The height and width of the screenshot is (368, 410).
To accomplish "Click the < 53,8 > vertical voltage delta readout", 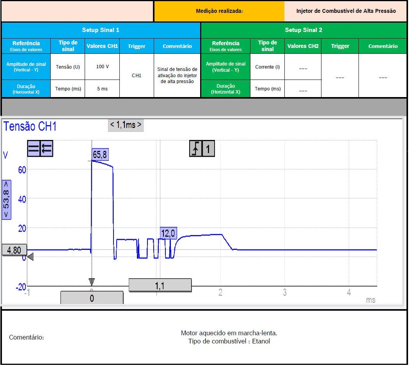I will pyautogui.click(x=7, y=200).
